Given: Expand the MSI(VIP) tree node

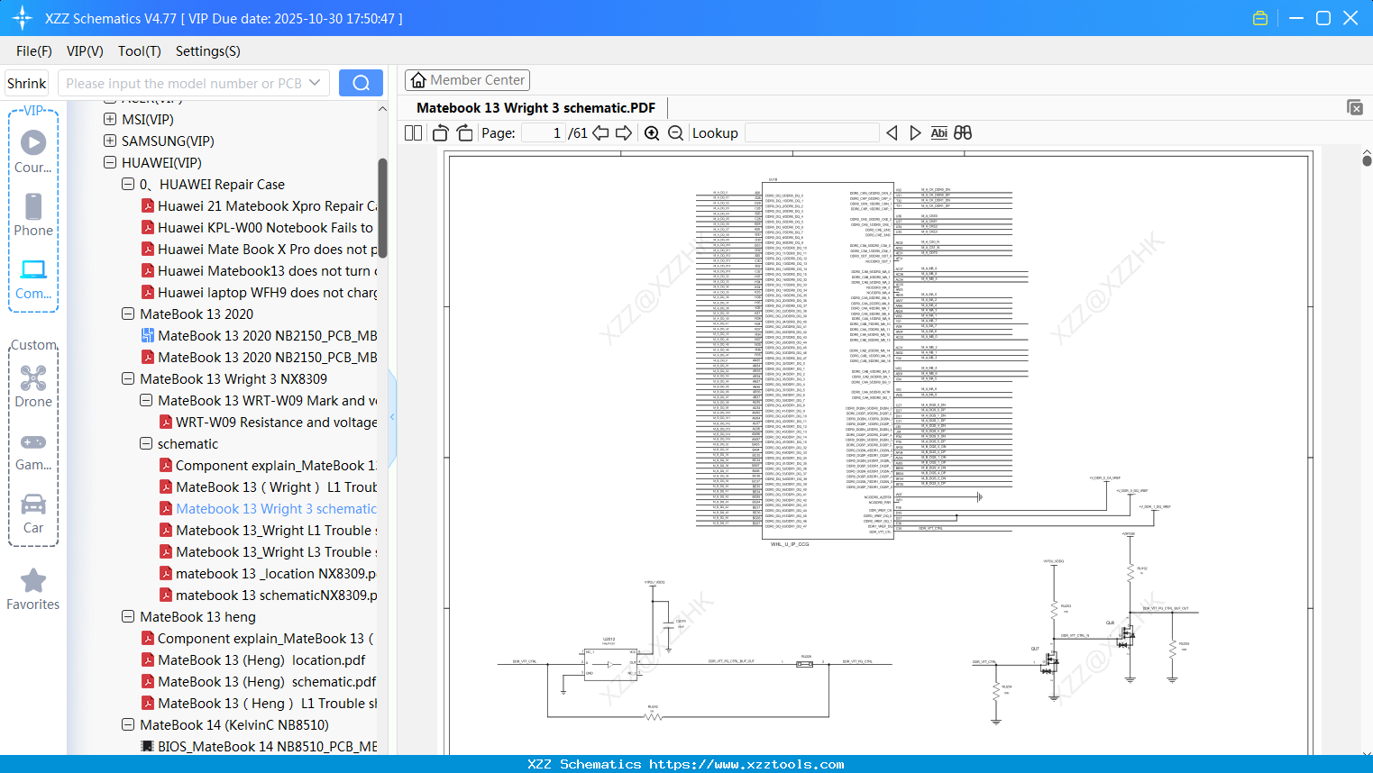Looking at the screenshot, I should coord(110,119).
